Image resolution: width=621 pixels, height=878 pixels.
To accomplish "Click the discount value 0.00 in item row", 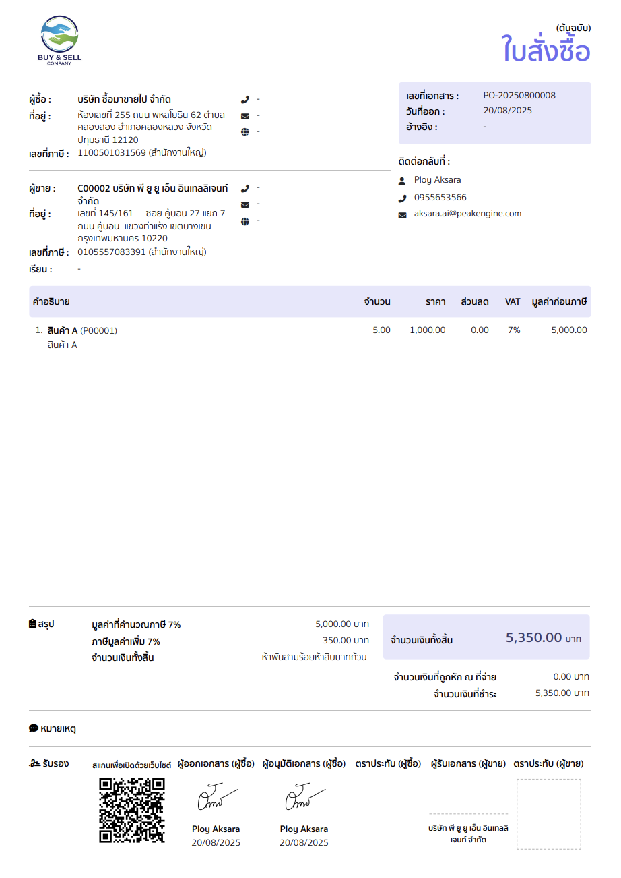I will click(480, 330).
